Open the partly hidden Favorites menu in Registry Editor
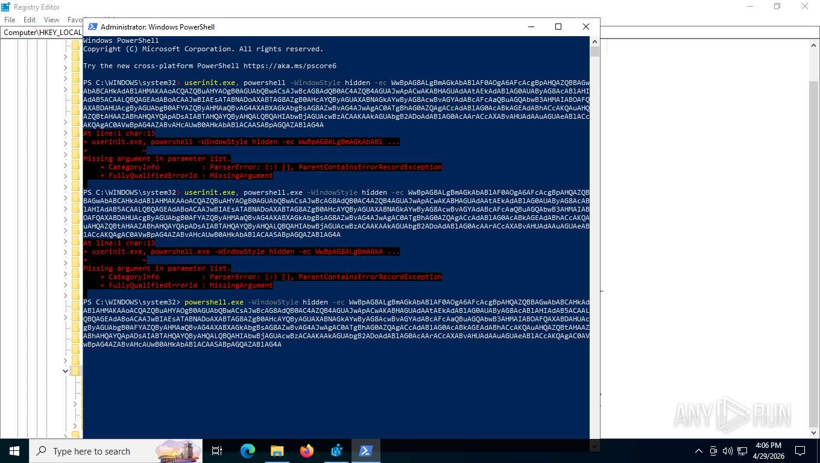The height and width of the screenshot is (463, 820). tap(75, 20)
